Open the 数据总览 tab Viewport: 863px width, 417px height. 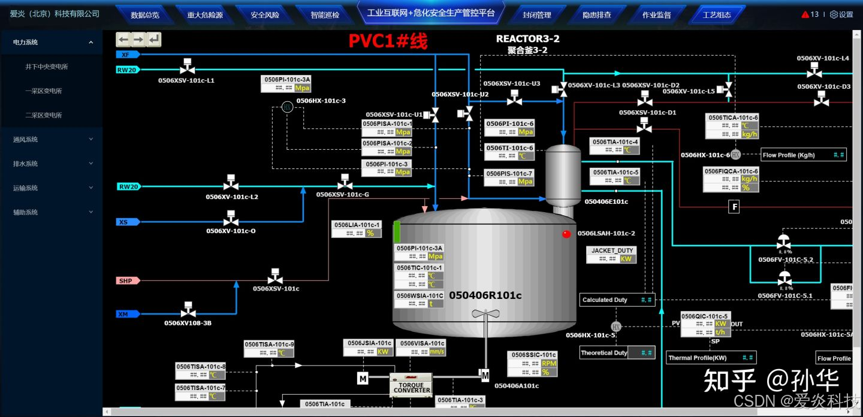pos(145,15)
